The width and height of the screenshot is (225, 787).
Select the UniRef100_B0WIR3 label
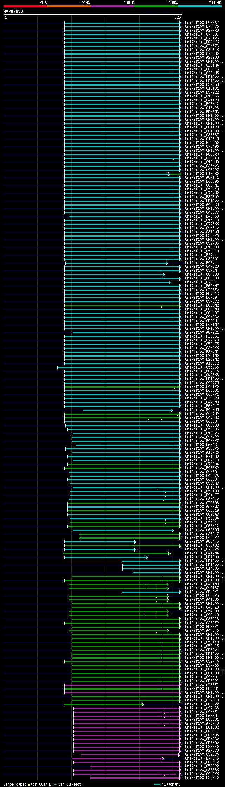202,127
